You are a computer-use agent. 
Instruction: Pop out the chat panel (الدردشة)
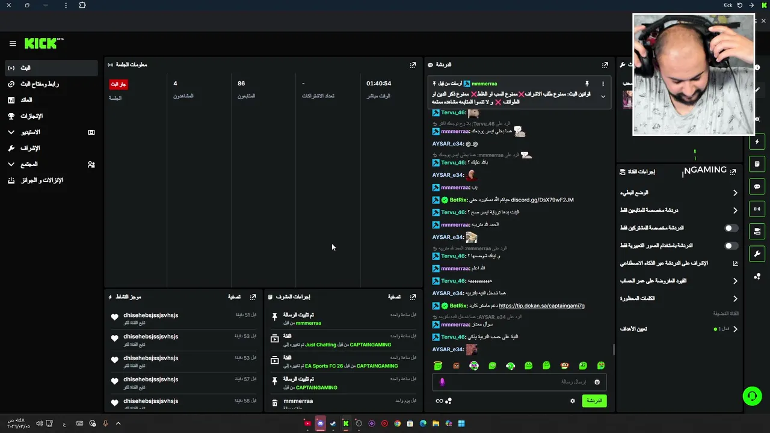(605, 65)
